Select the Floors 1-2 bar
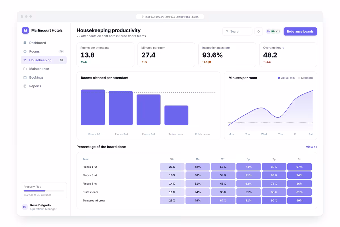This screenshot has height=227, width=340. pos(93,107)
